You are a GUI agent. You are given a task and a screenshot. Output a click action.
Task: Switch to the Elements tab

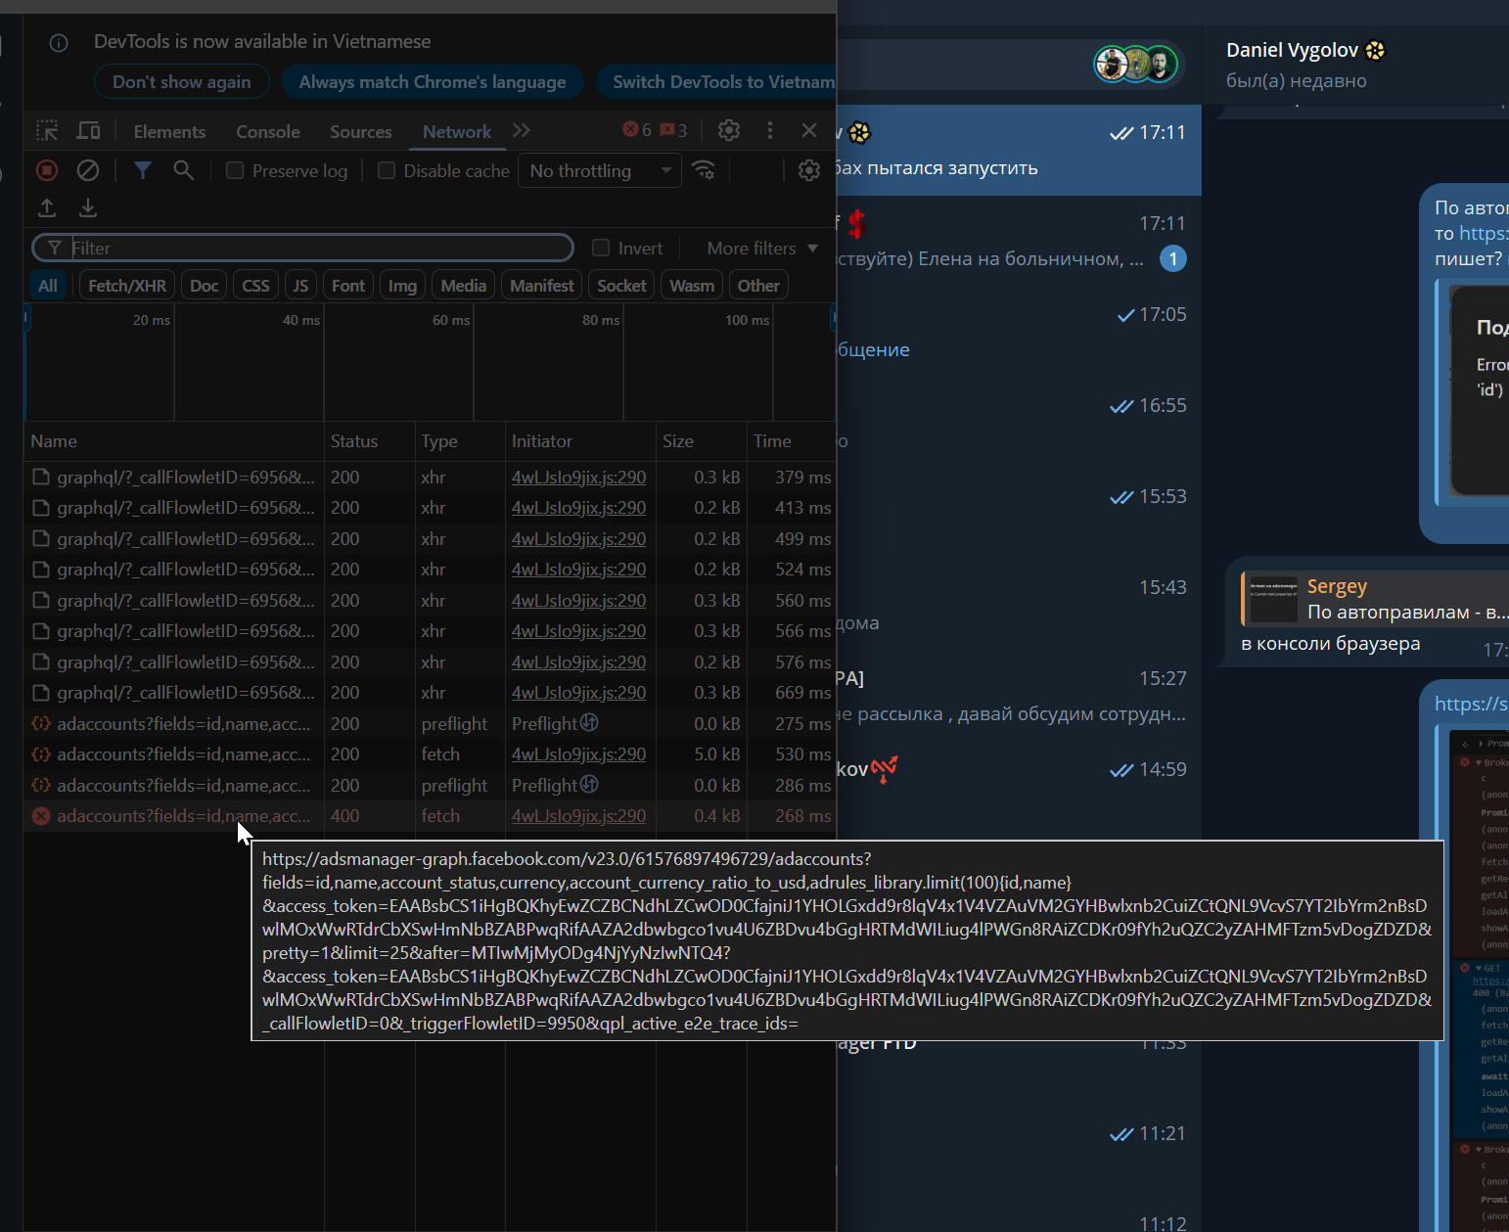coord(169,131)
